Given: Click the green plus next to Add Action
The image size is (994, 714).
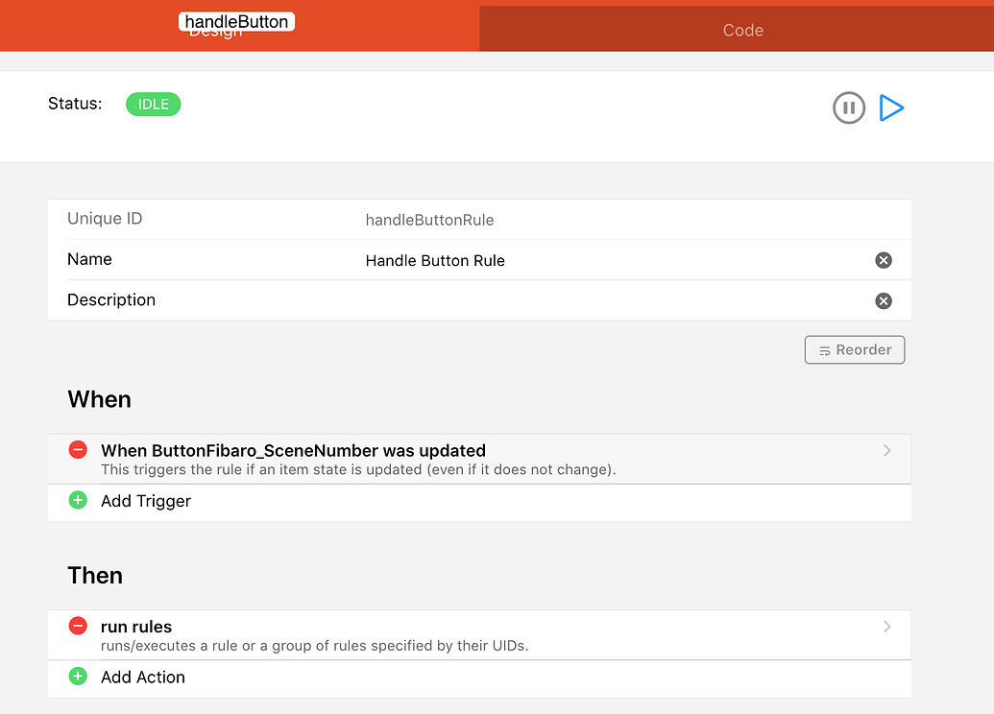Looking at the screenshot, I should click(78, 677).
